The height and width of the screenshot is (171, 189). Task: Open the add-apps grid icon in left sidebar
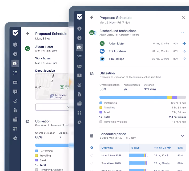[x=15, y=129]
